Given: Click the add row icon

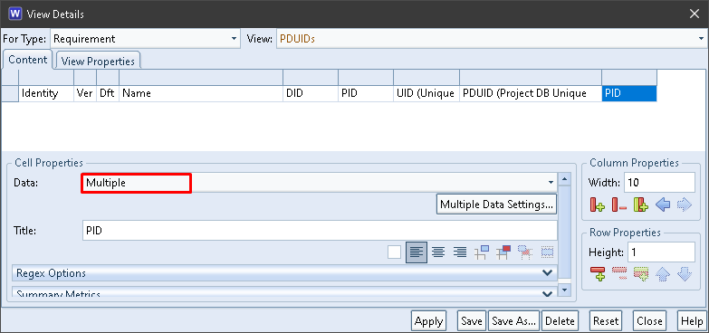Looking at the screenshot, I should coord(597,273).
